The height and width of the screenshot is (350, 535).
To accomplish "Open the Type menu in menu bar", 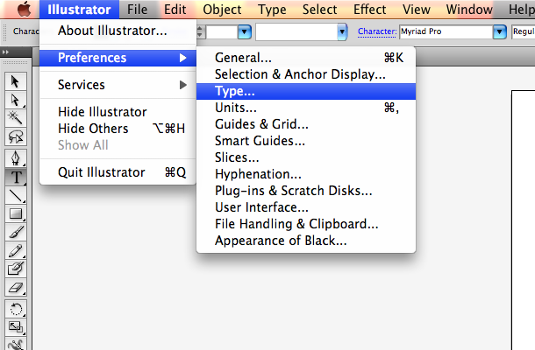I will pyautogui.click(x=272, y=10).
